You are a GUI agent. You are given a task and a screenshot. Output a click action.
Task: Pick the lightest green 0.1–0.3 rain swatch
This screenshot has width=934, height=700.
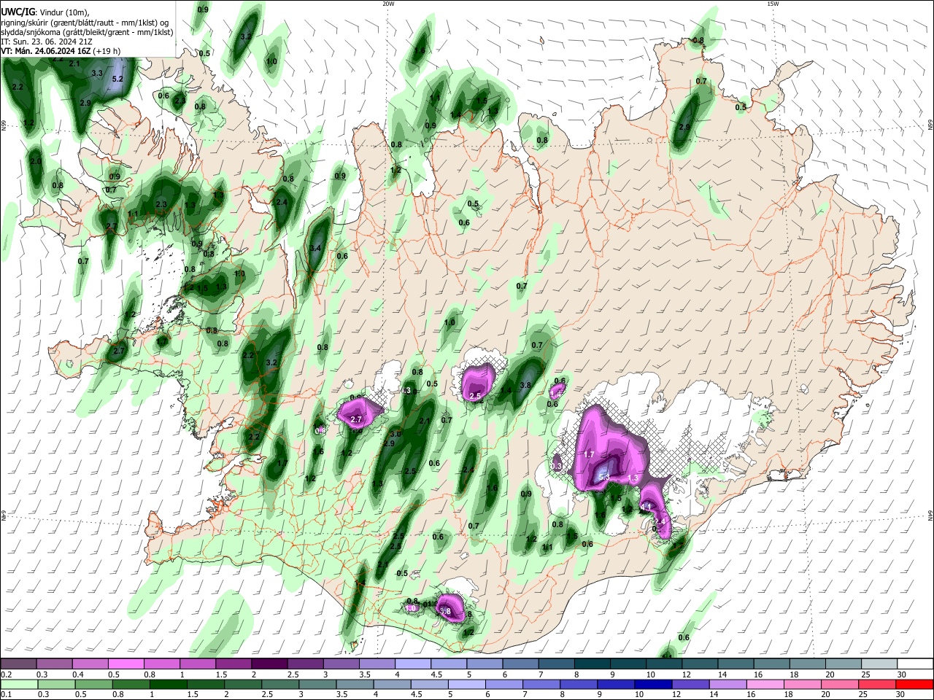(18, 685)
